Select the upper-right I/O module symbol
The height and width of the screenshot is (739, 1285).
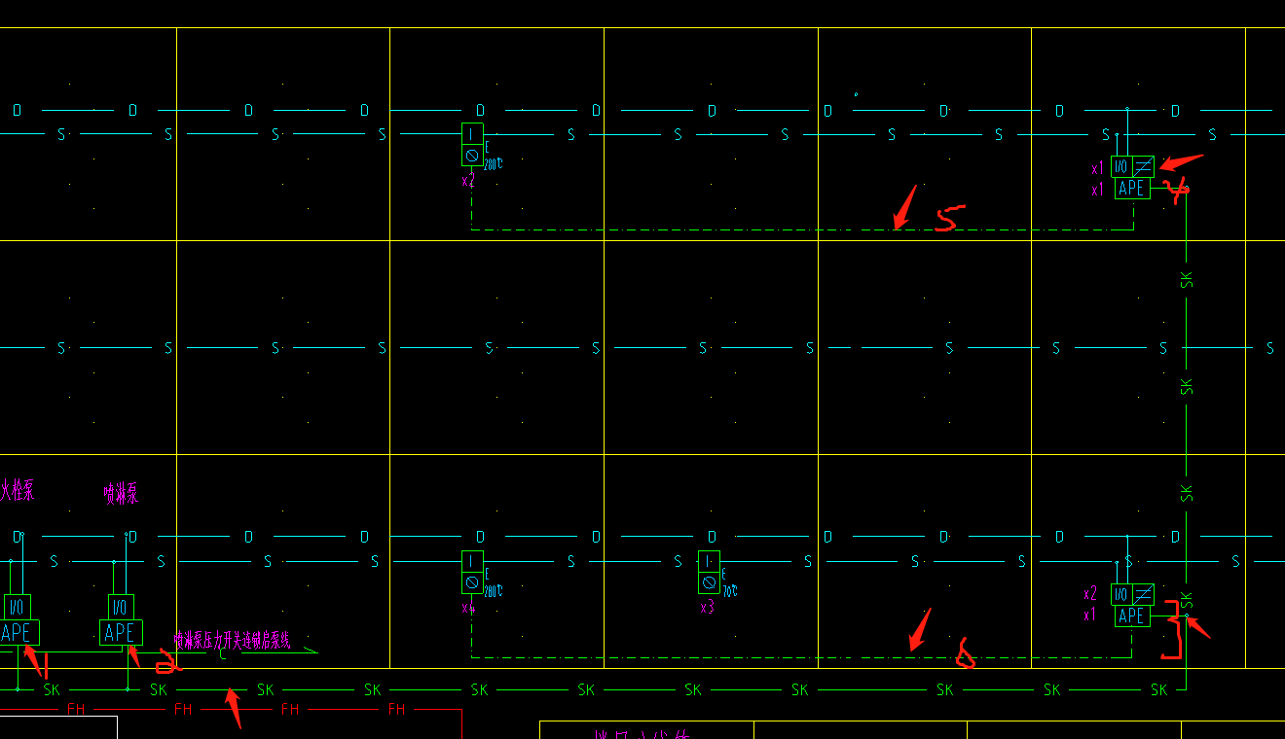[1121, 167]
